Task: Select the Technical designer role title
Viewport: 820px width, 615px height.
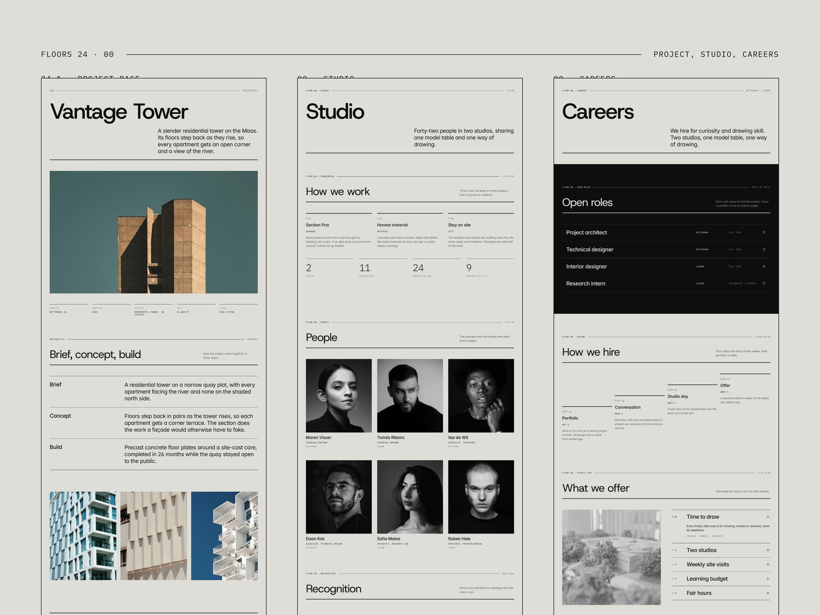Action: tap(589, 249)
